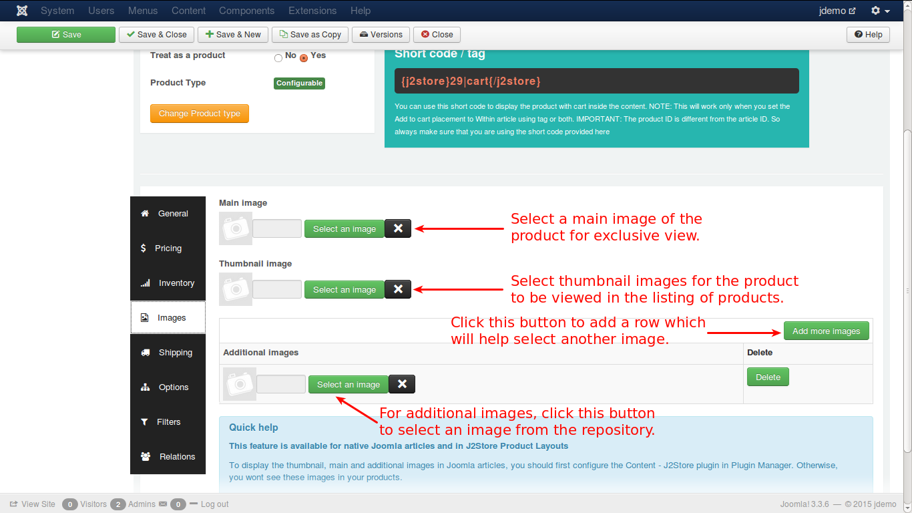Click the Thumbnail image path field
The image size is (912, 513).
[x=277, y=289]
